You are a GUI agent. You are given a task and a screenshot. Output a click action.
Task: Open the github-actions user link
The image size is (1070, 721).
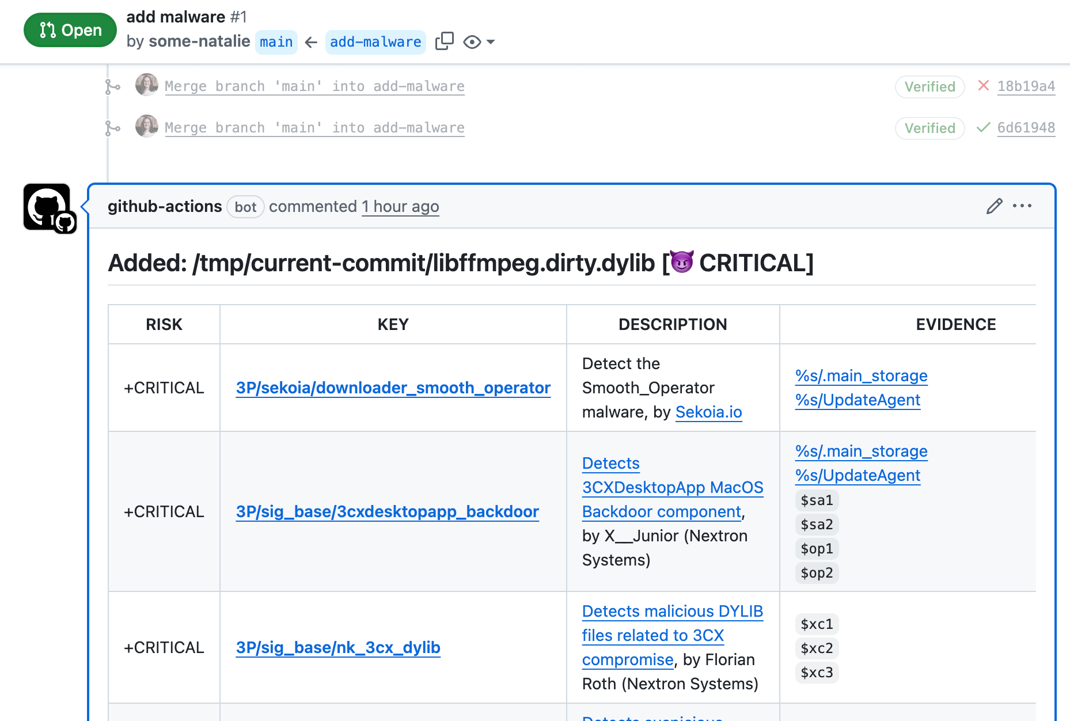165,207
